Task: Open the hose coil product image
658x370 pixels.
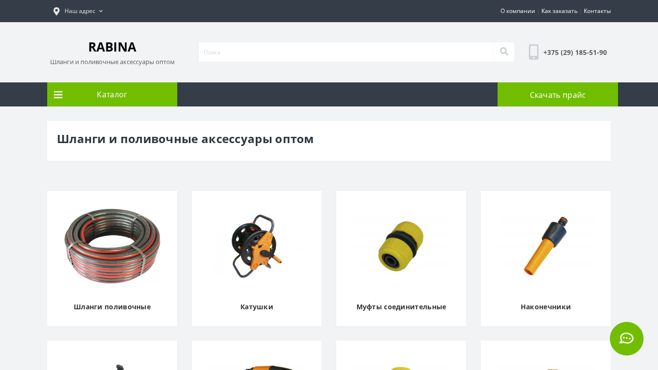Action: point(112,246)
